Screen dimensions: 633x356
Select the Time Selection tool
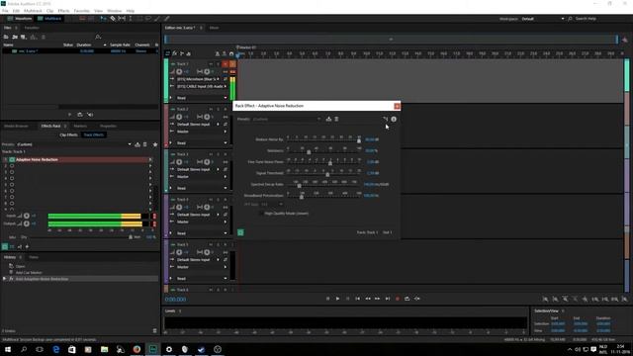131,19
